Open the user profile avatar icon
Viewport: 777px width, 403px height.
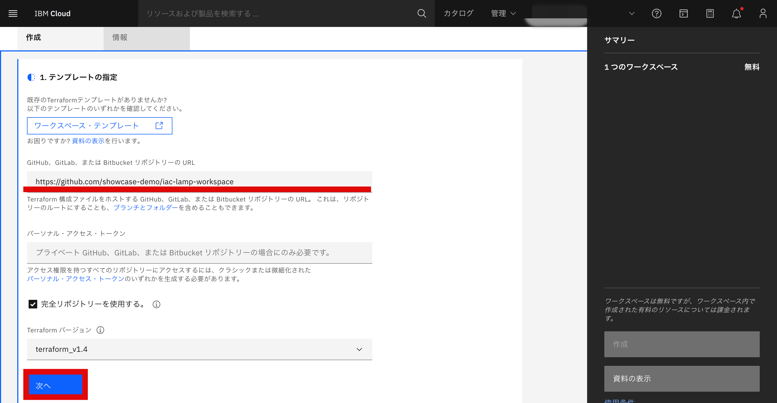click(763, 13)
